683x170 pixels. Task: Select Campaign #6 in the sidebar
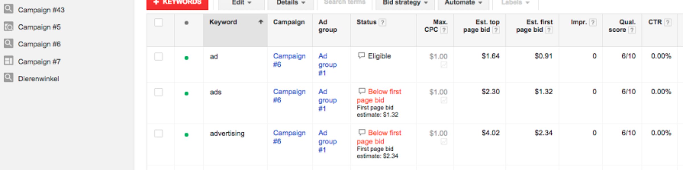tap(39, 44)
